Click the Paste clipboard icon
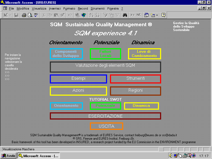This screenshot has height=159, width=212. [x=56, y=15]
